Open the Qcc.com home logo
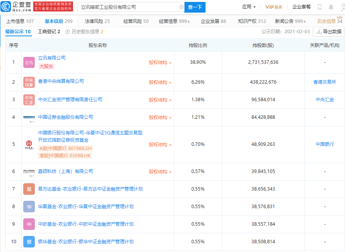345x252 pixels. tap(16, 7)
